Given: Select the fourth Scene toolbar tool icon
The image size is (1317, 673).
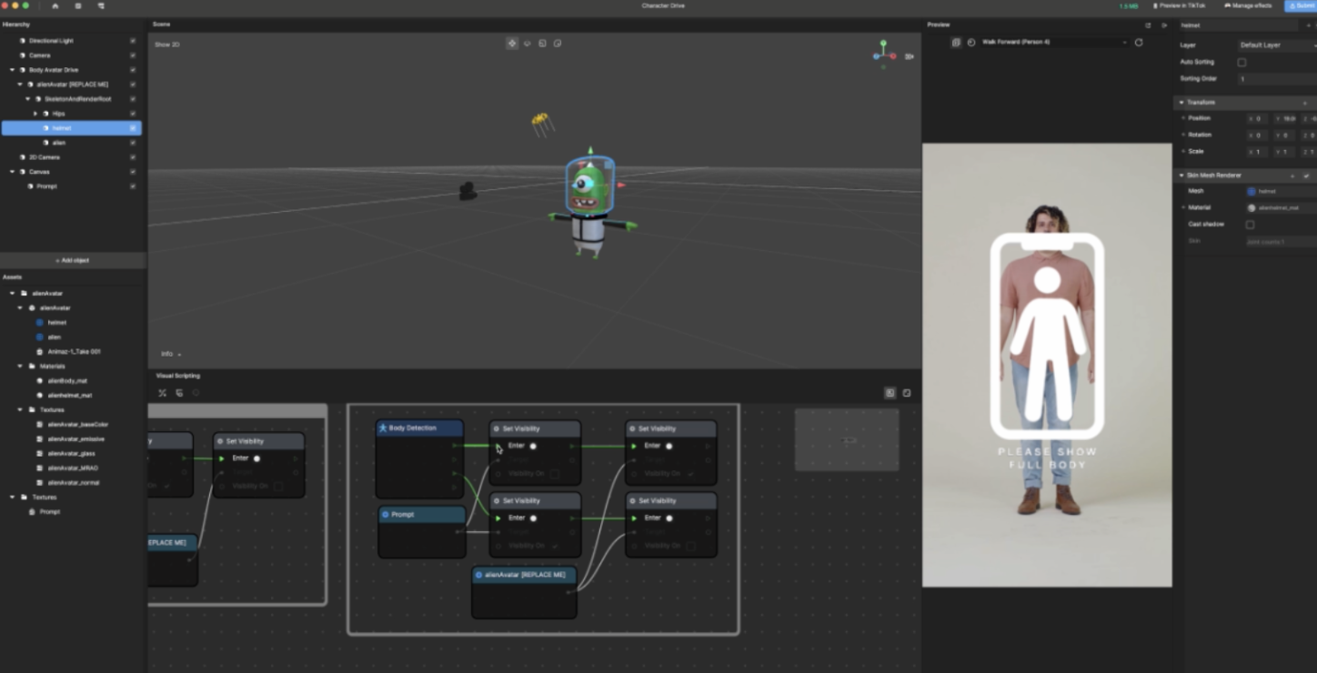Looking at the screenshot, I should coord(558,43).
